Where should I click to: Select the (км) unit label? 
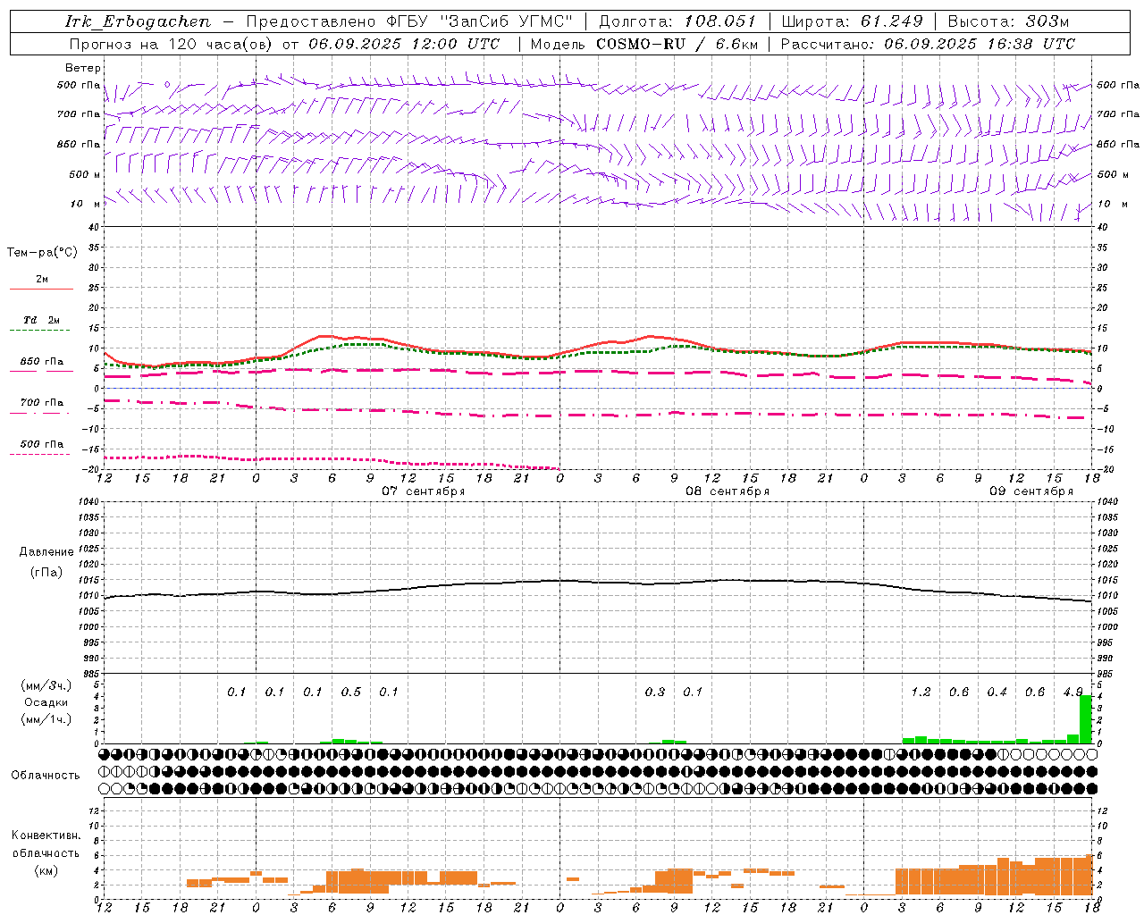point(46,870)
